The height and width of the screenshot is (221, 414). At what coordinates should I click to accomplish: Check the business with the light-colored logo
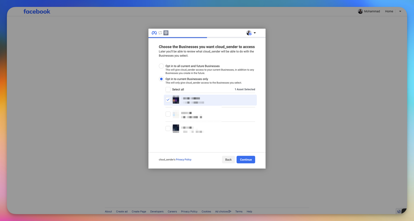pyautogui.click(x=168, y=114)
